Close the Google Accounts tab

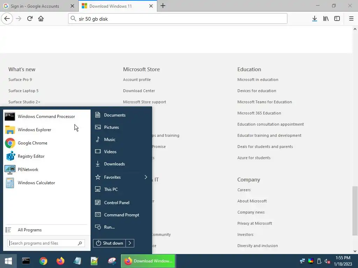point(72,6)
